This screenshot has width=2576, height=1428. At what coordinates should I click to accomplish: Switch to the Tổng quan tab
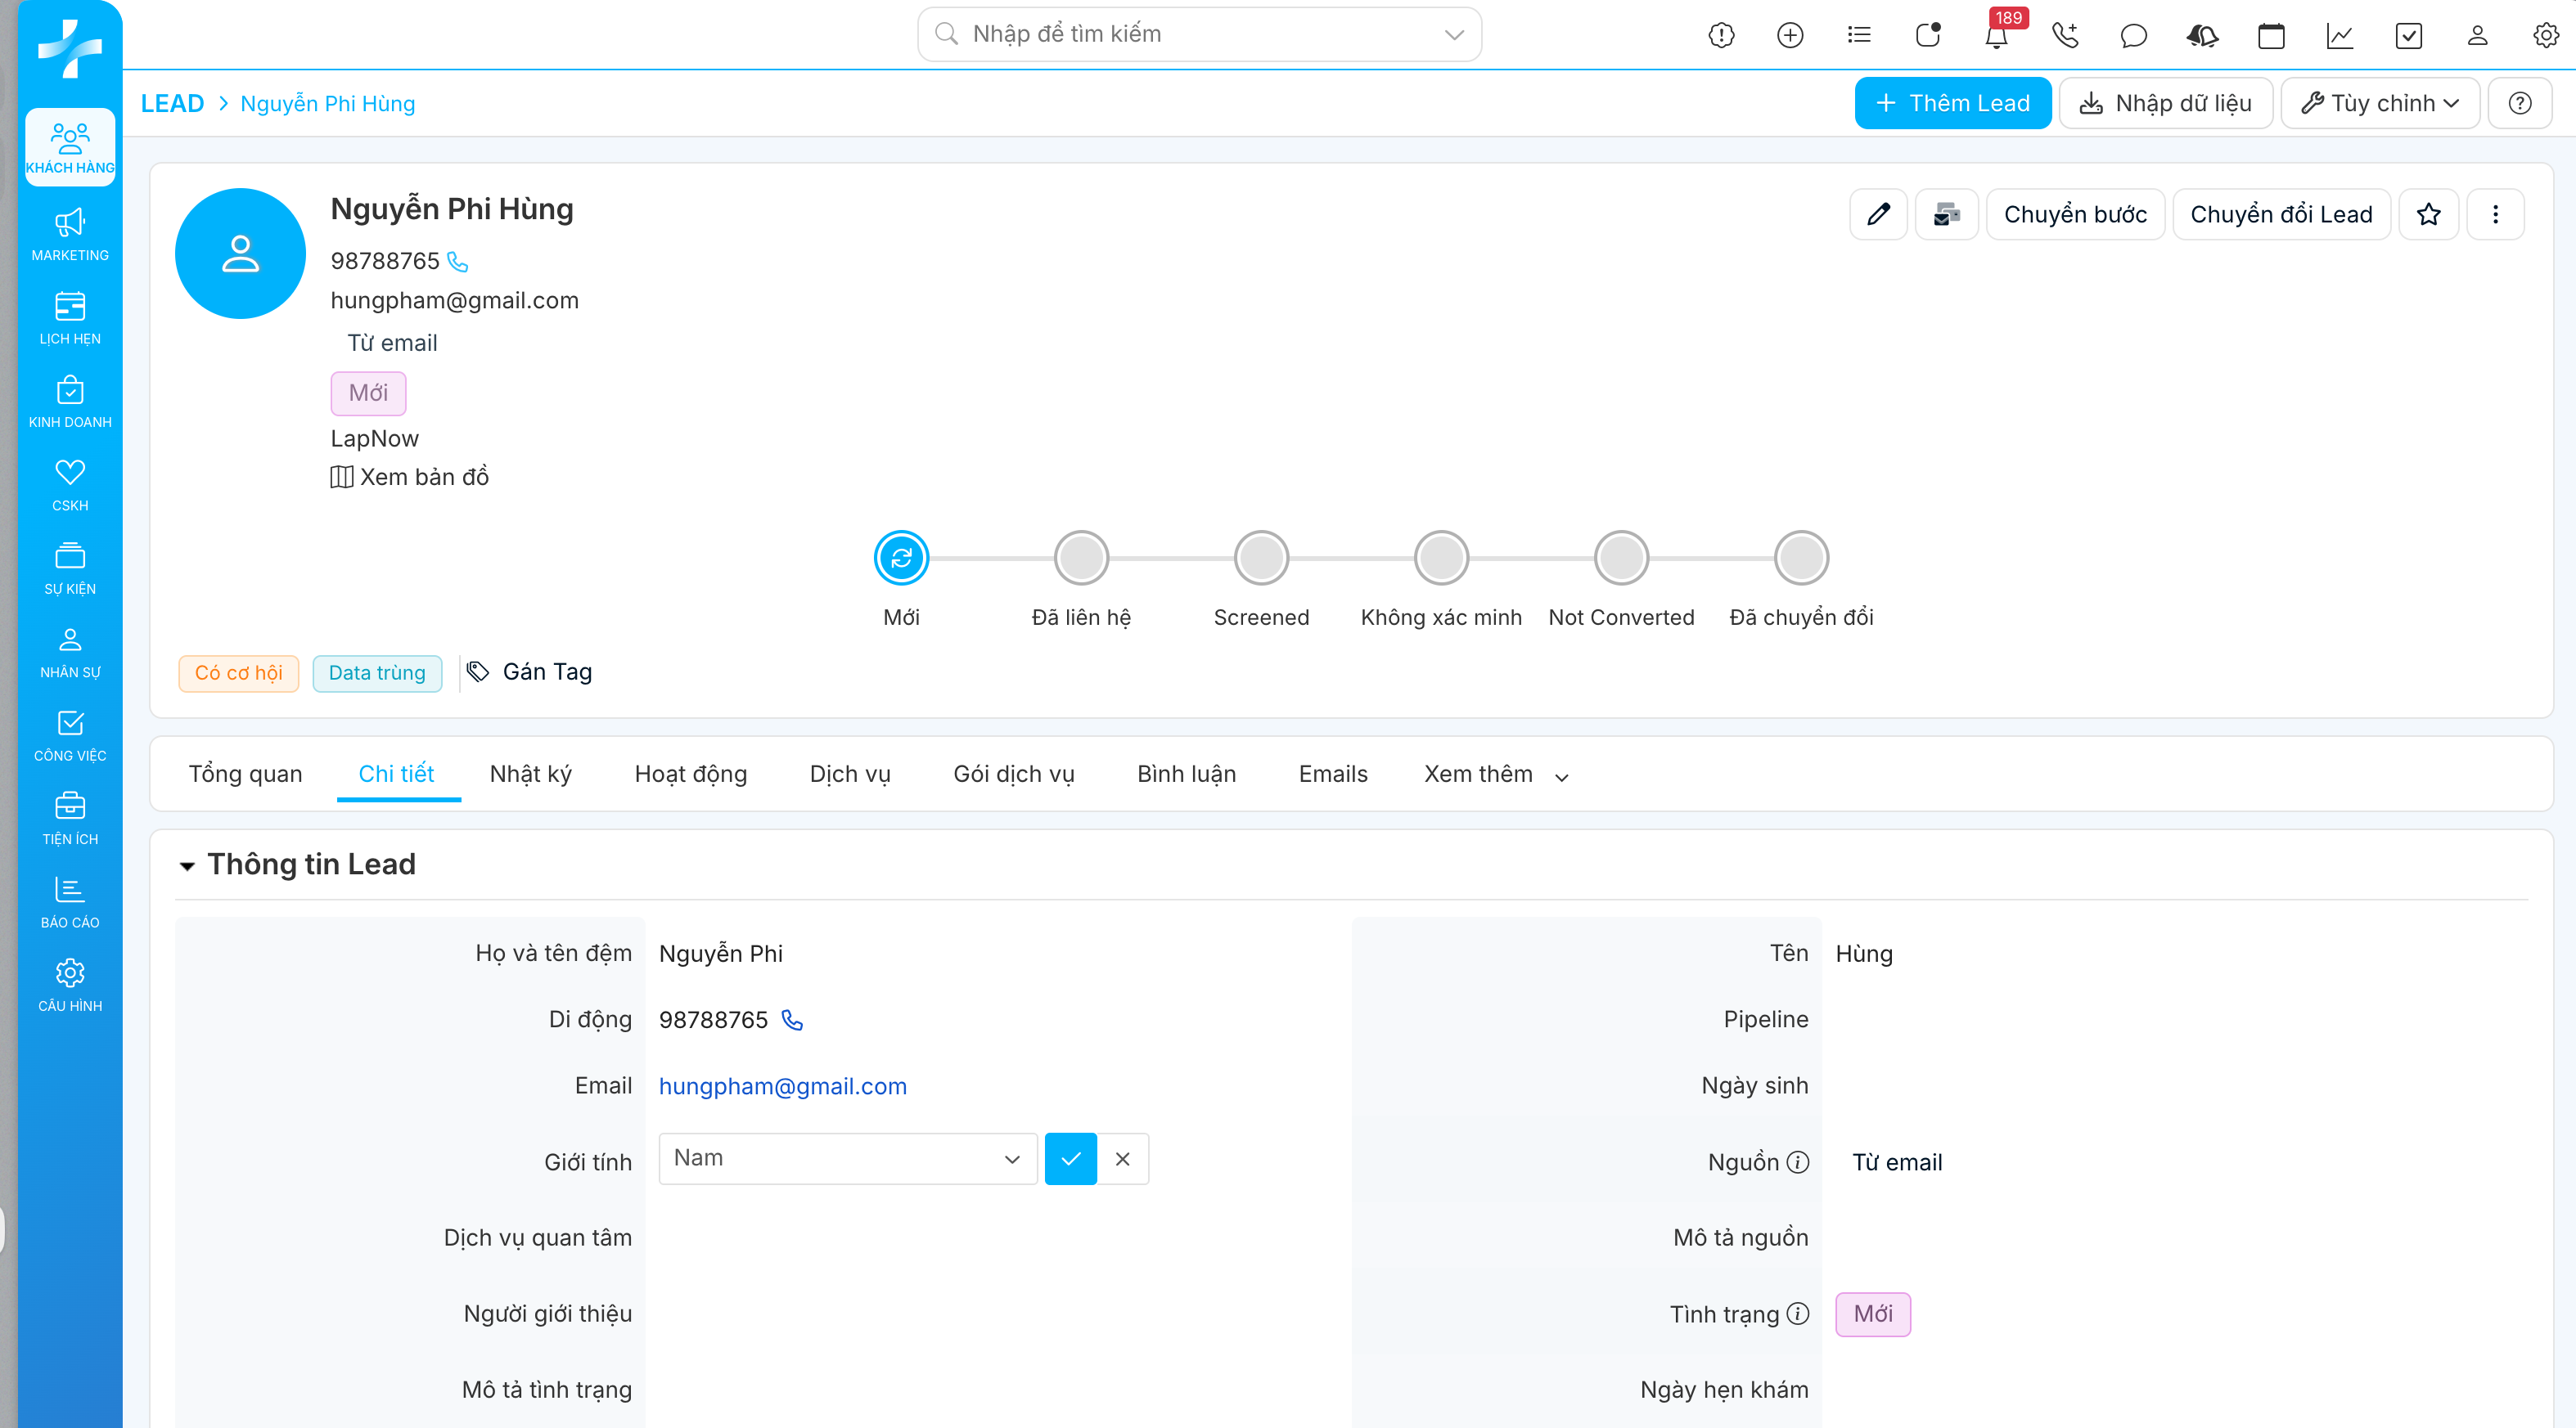point(245,775)
